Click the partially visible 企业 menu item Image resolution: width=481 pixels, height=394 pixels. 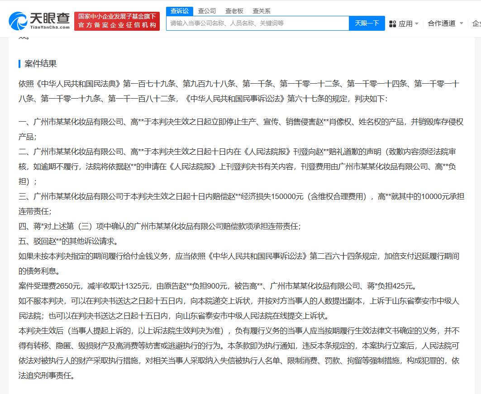pyautogui.click(x=476, y=24)
